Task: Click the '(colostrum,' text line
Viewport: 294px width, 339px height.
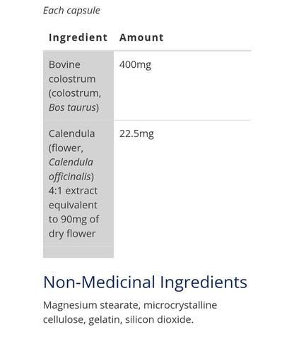Action: pos(75,93)
